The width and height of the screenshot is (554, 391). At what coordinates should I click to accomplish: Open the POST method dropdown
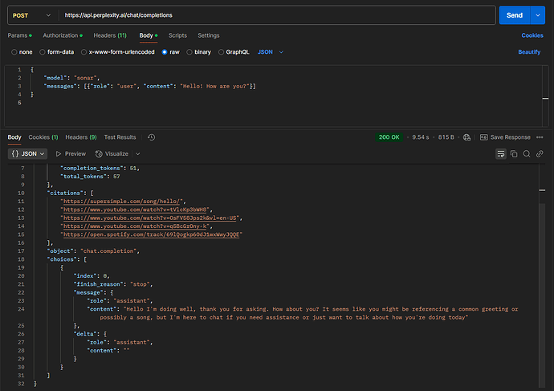[x=32, y=15]
